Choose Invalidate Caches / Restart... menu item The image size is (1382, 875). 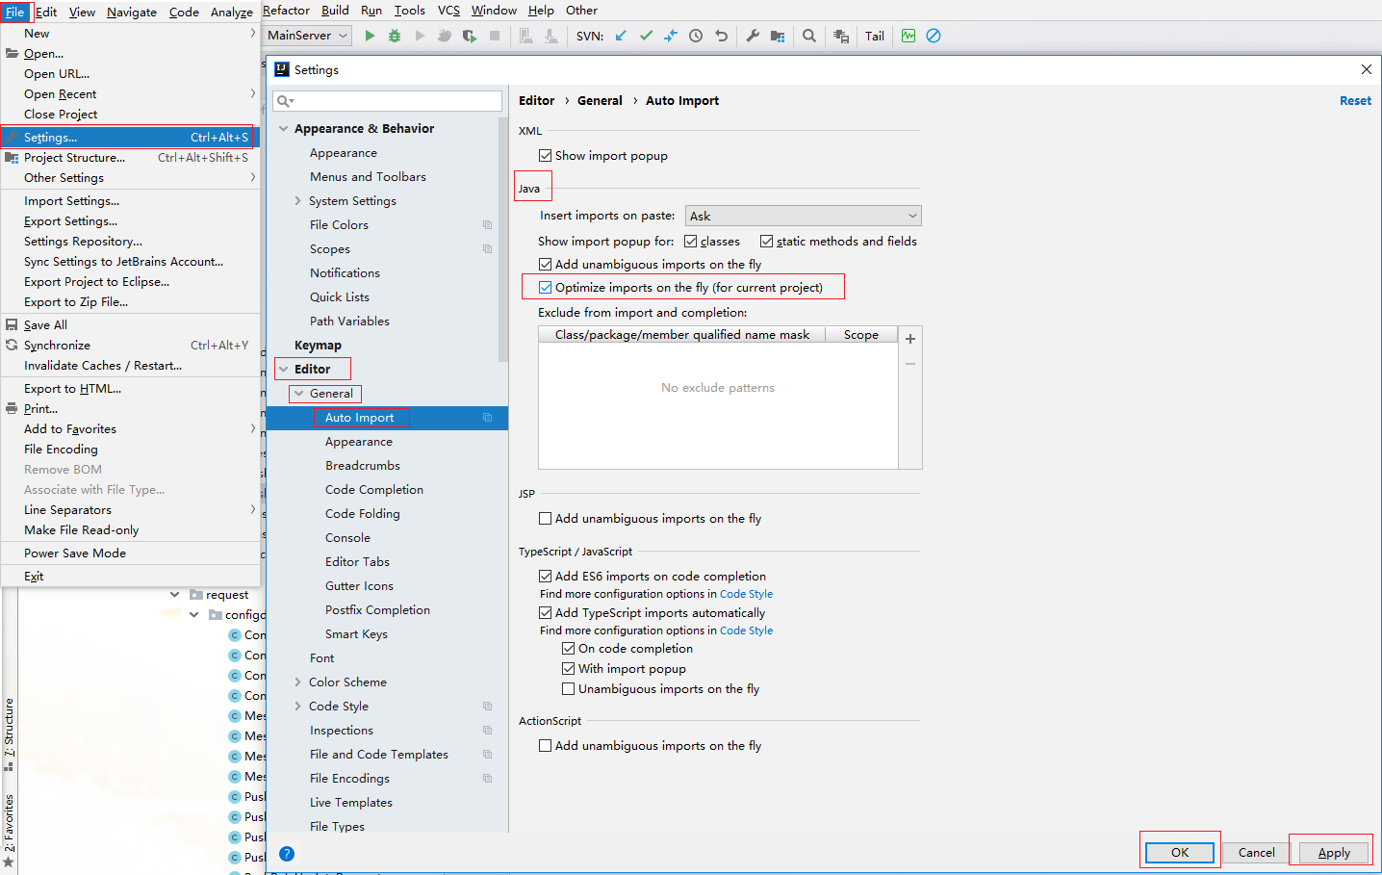(x=130, y=366)
